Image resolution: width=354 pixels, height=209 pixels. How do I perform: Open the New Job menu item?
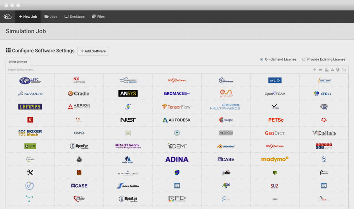point(28,17)
